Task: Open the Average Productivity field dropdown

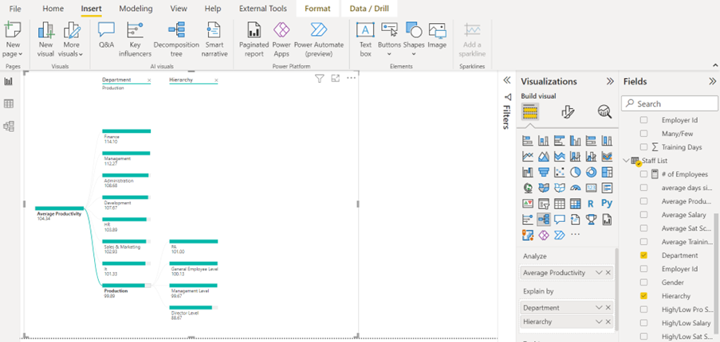Action: (x=599, y=273)
